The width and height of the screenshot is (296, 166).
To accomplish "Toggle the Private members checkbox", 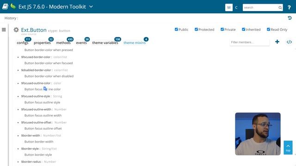I will click(222, 30).
